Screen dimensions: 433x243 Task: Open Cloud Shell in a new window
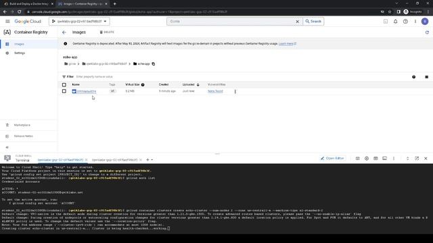coord(417,159)
